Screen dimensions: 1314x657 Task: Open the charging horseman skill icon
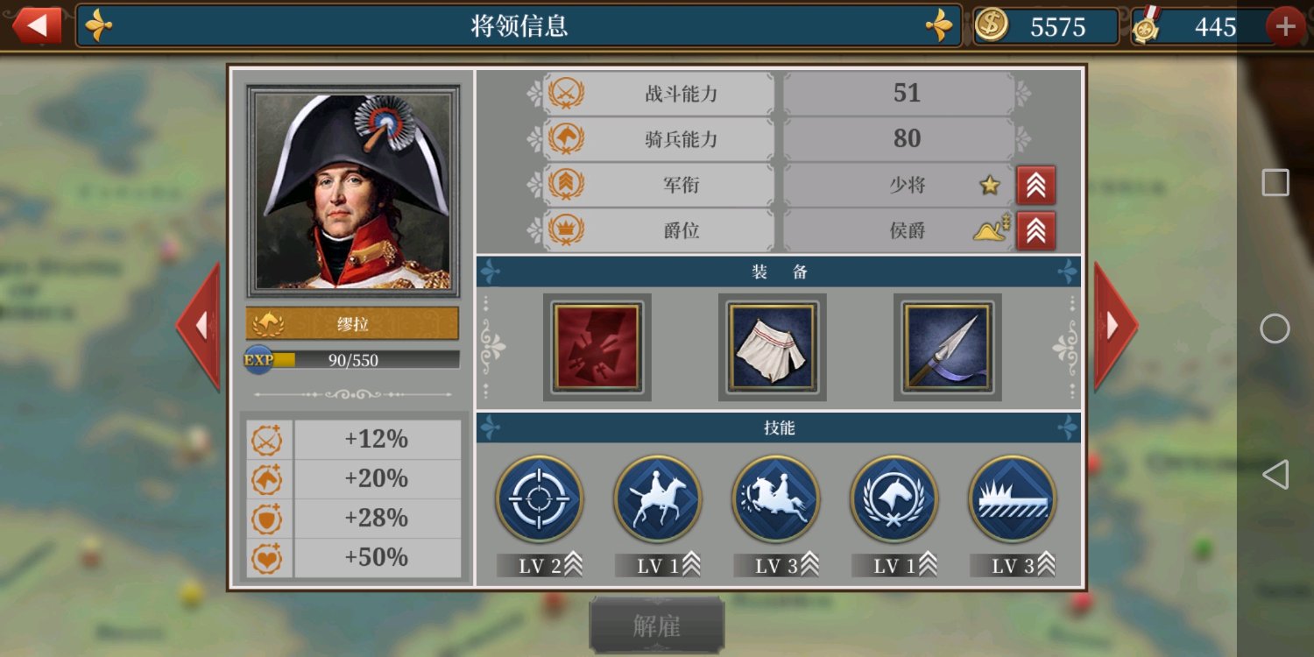[x=775, y=498]
